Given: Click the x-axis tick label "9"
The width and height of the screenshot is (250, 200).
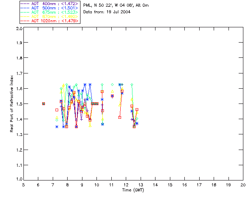Looking at the screenshot, I should pyautogui.click(x=82, y=185).
